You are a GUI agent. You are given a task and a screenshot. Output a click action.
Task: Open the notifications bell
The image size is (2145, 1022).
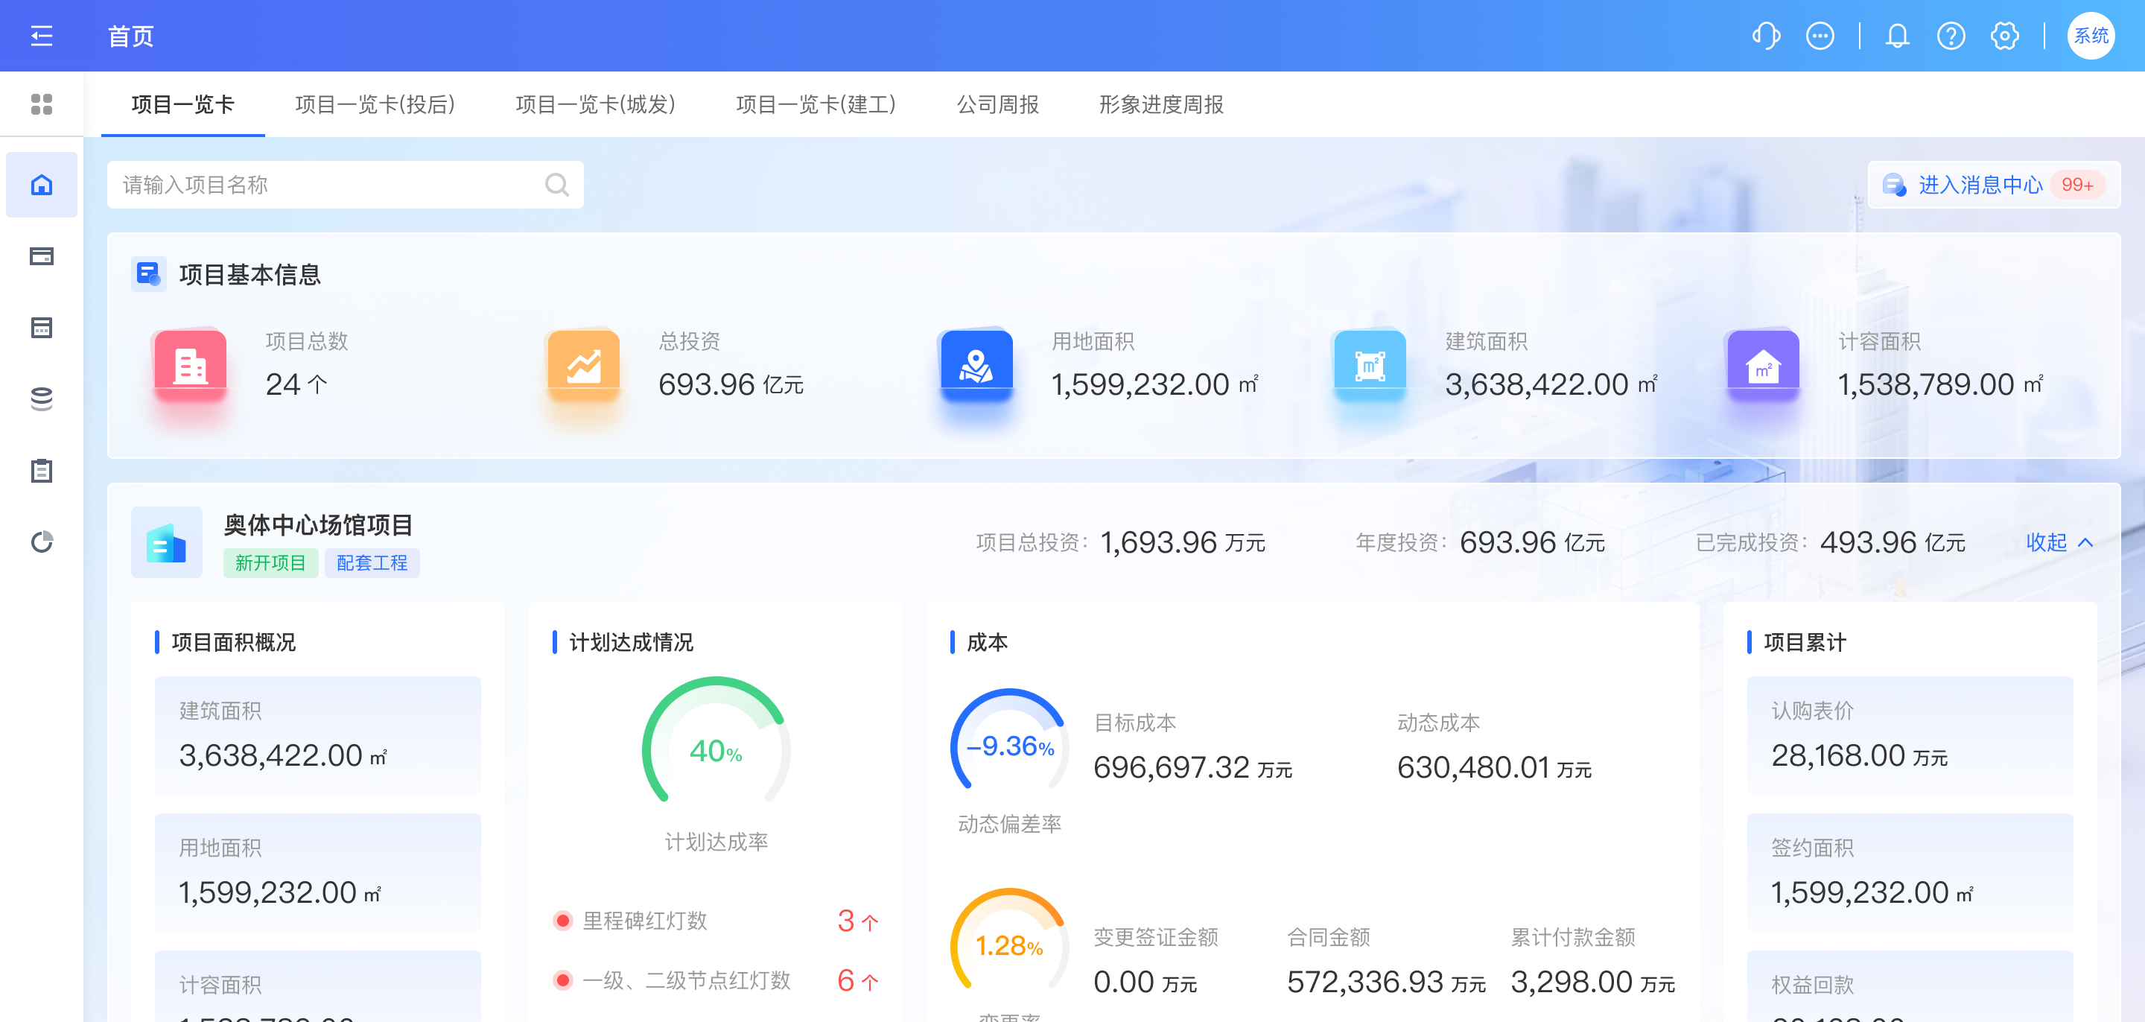[x=1897, y=36]
